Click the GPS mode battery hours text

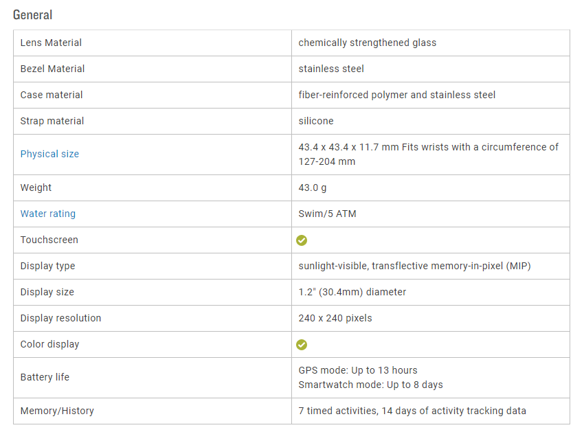358,370
